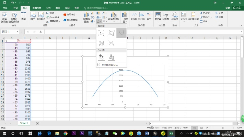
Task: Expand the SmartArt shapes dropdown
Action: tap(54, 17)
